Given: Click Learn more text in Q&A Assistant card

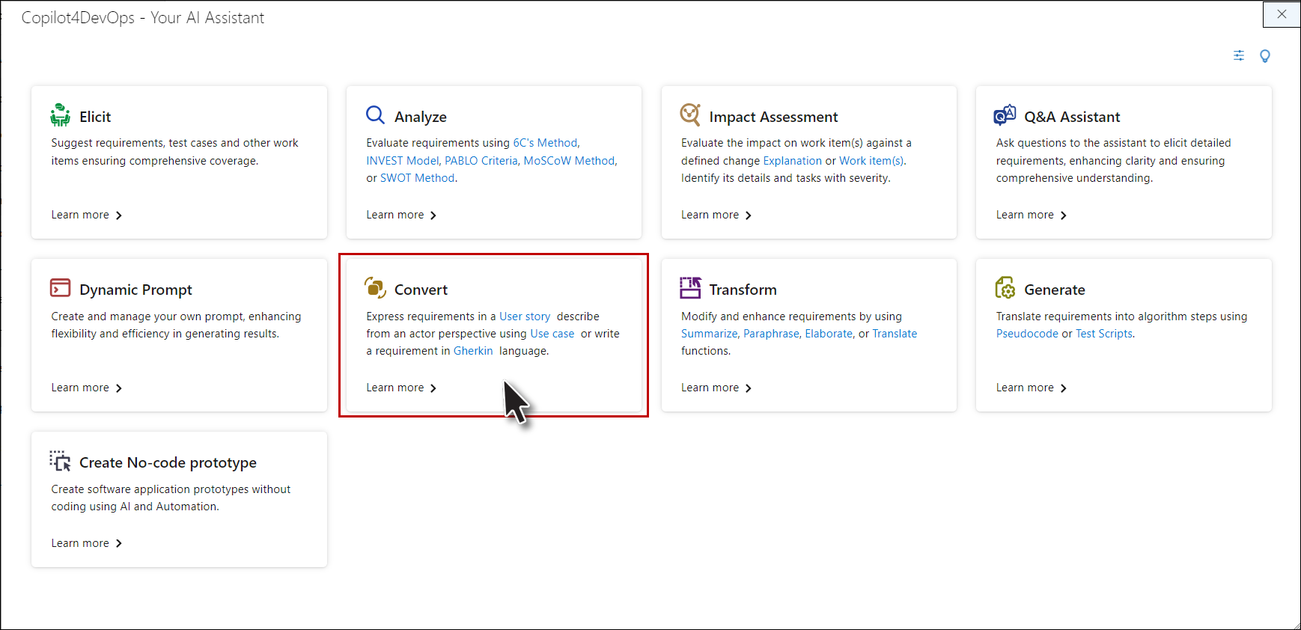Looking at the screenshot, I should [1025, 215].
